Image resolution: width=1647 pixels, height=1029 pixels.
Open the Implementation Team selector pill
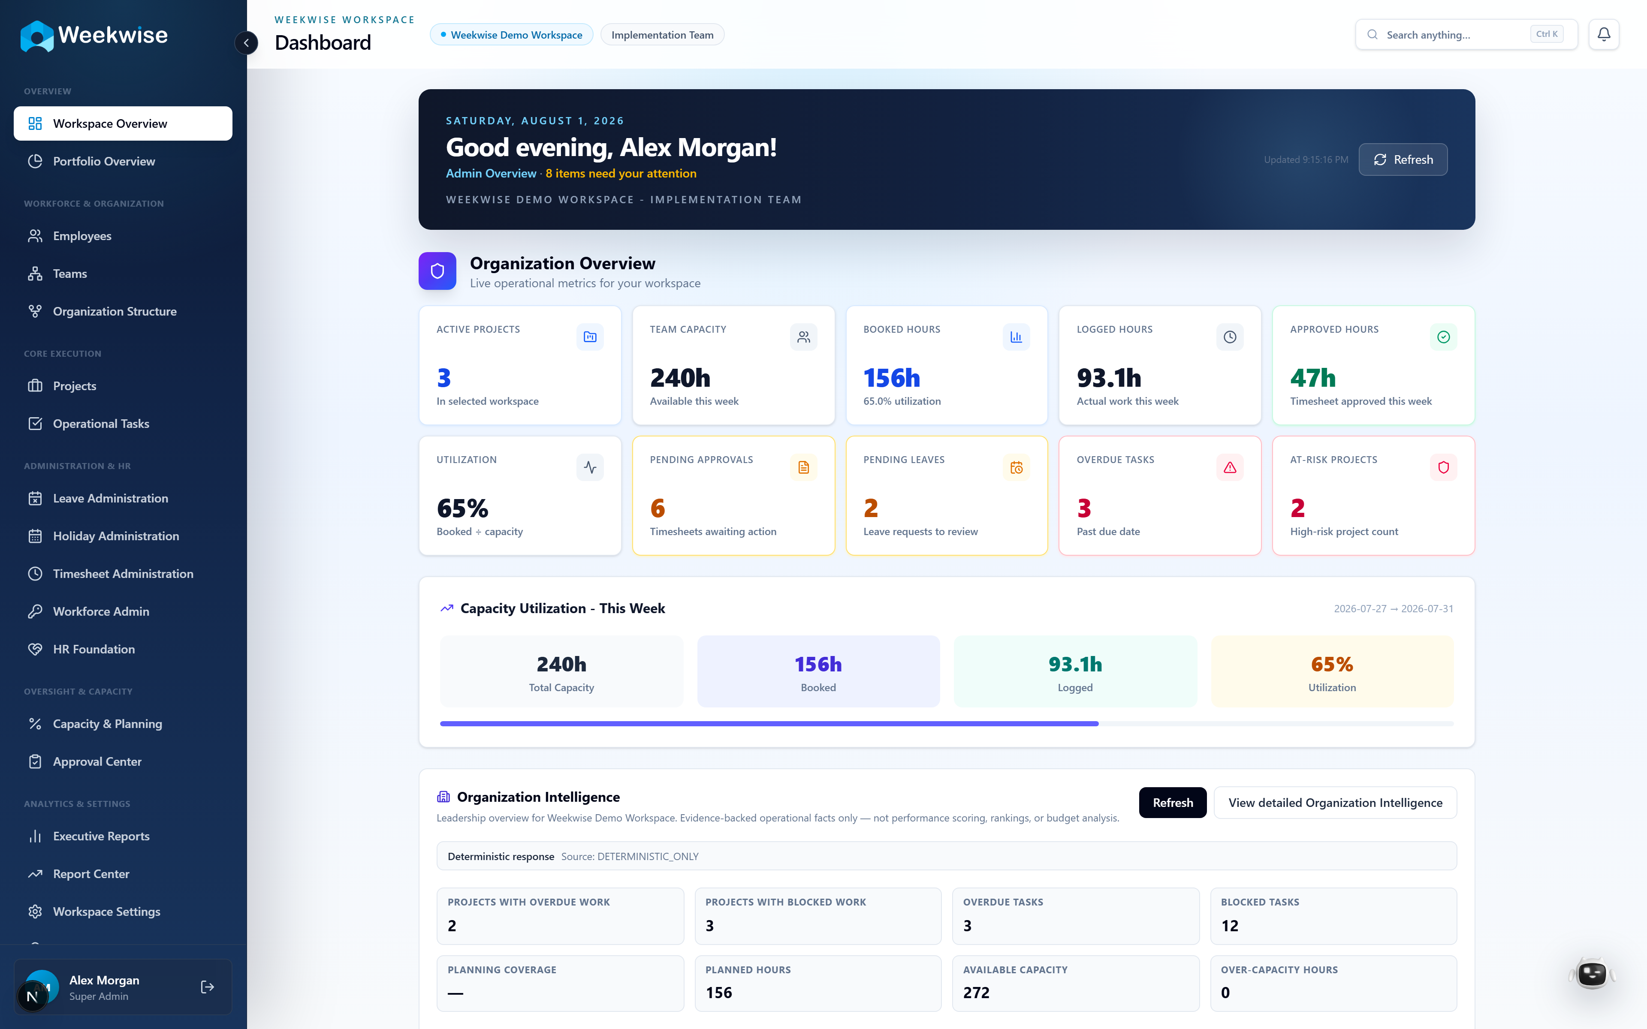coord(662,35)
